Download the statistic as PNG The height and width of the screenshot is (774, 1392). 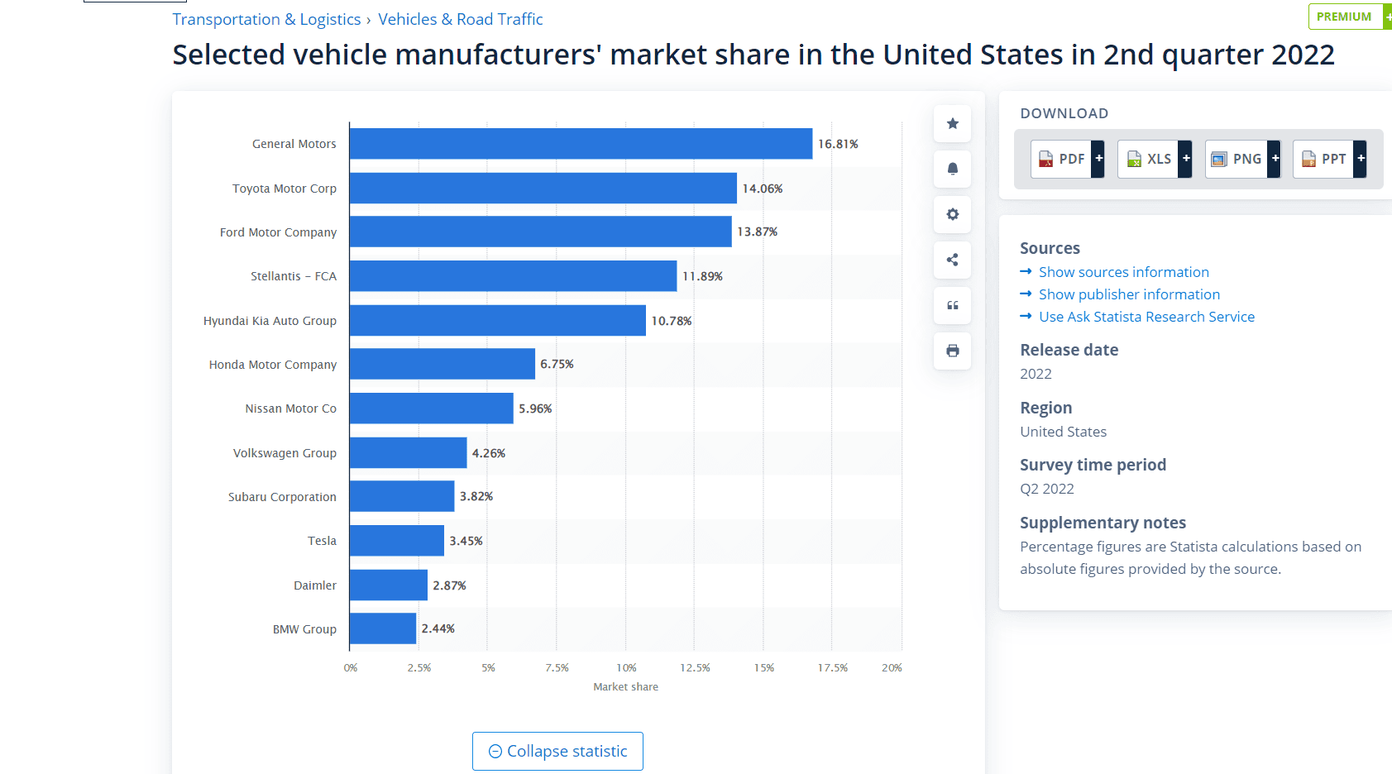point(1242,159)
